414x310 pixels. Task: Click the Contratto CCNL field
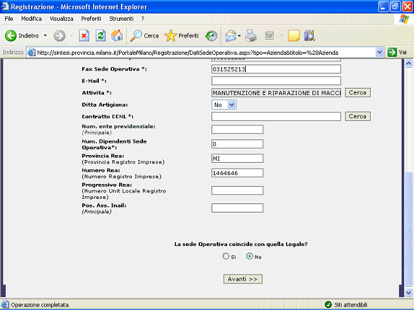[276, 116]
